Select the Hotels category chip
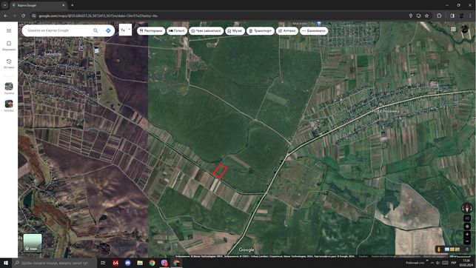 pyautogui.click(x=177, y=30)
